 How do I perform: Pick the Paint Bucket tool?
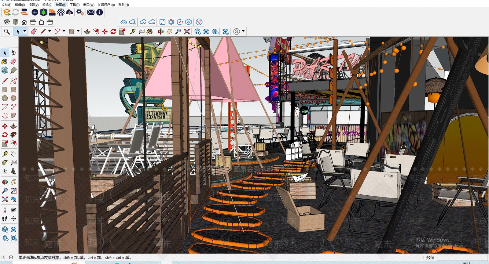pyautogui.click(x=150, y=31)
